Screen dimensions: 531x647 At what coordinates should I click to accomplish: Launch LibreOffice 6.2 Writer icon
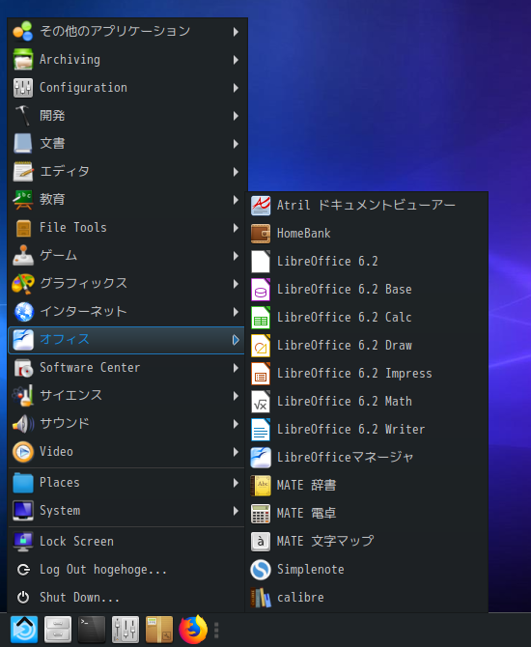tap(261, 430)
